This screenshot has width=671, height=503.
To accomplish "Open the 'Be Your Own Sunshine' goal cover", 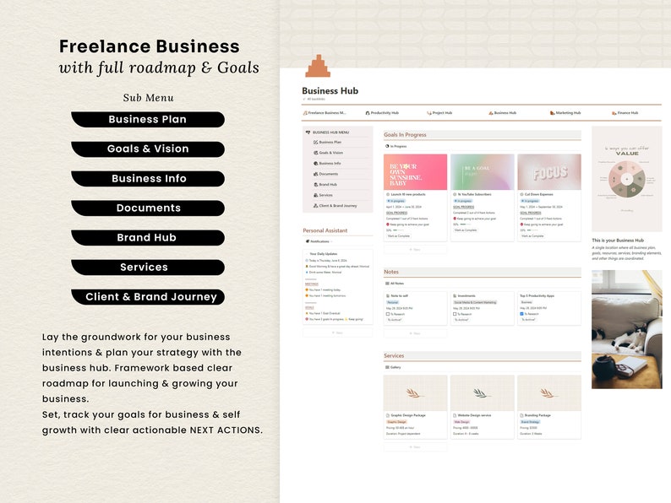I will point(415,172).
